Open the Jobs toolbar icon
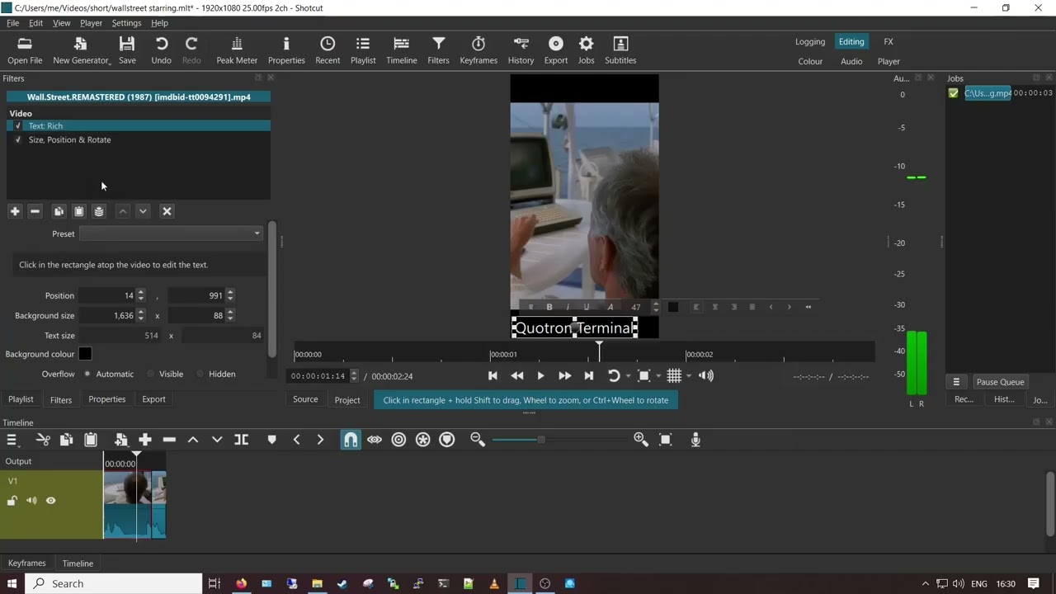This screenshot has height=594, width=1056. (x=586, y=50)
